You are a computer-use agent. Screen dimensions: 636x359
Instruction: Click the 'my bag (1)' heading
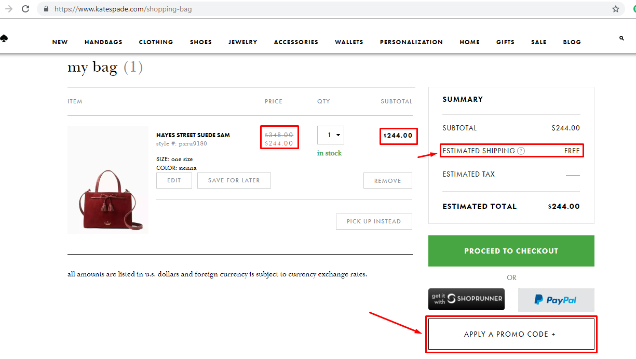point(105,68)
